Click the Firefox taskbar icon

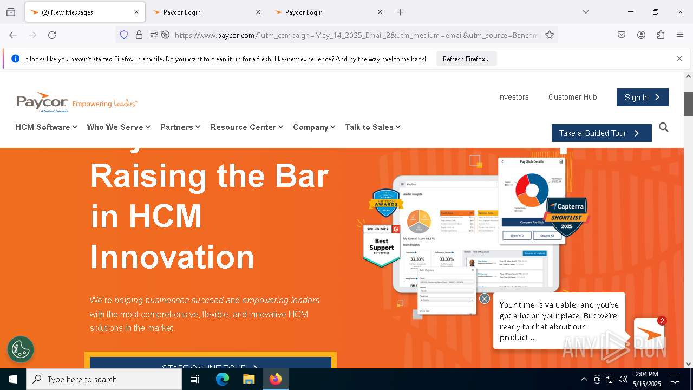[x=276, y=379]
